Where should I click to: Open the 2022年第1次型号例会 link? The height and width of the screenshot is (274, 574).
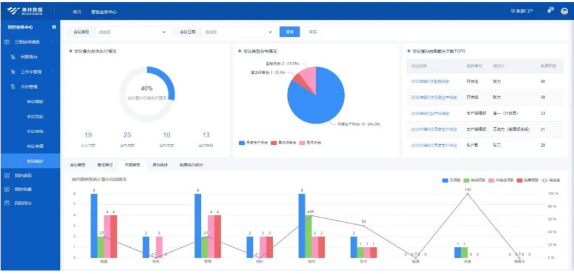(x=434, y=81)
